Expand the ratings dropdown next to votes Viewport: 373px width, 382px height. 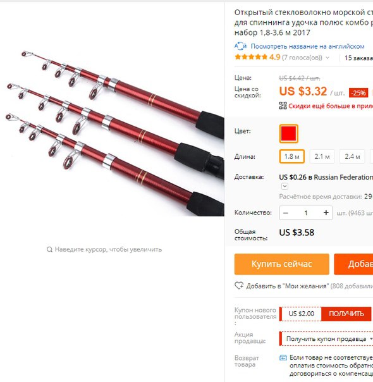pyautogui.click(x=327, y=58)
